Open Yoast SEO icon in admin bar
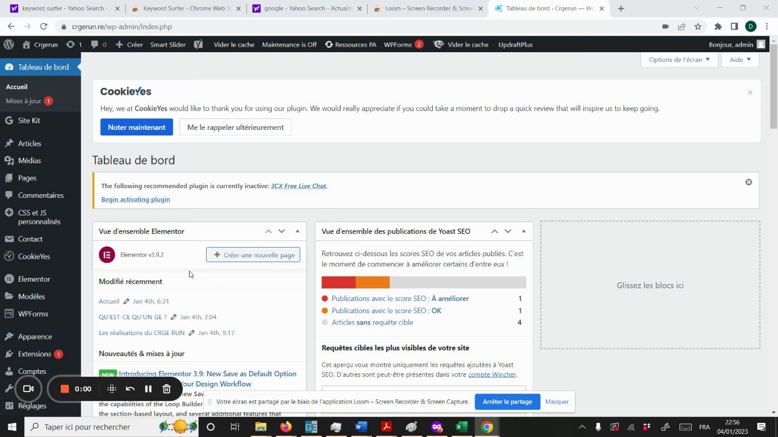 coord(198,44)
